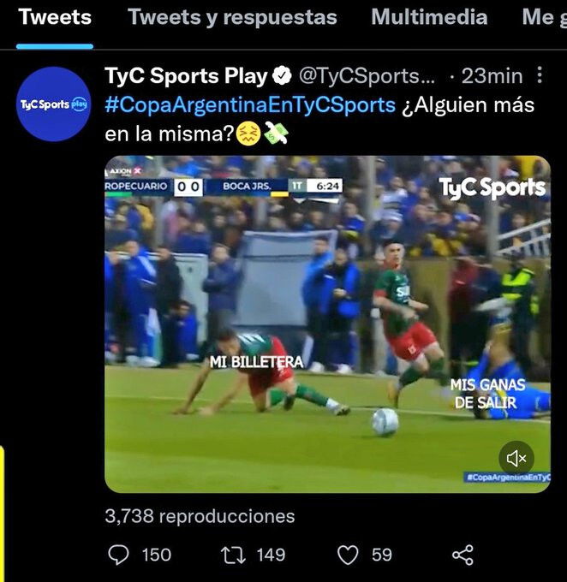Unmute the video with speaker icon

(x=516, y=459)
